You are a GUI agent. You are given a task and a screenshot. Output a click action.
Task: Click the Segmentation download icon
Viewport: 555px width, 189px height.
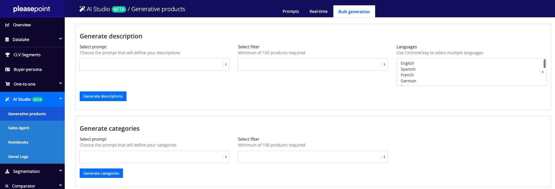(x=7, y=171)
